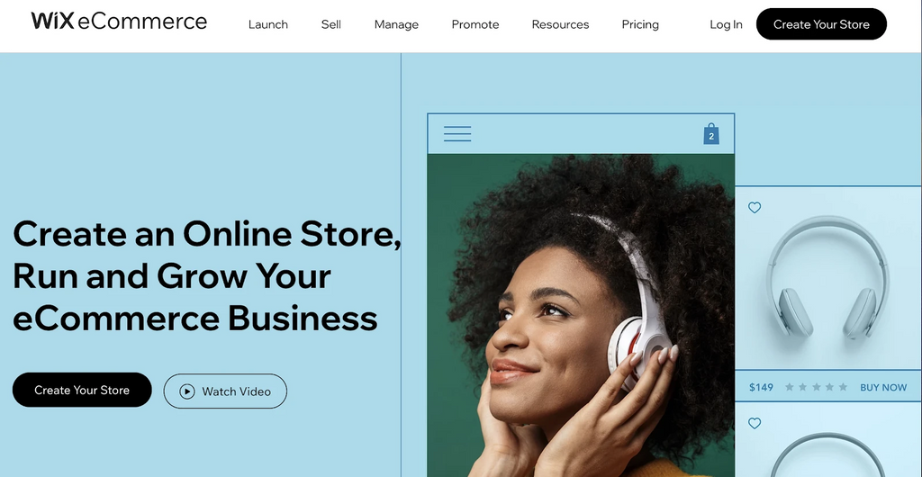Click the Log In link
This screenshot has width=922, height=477.
tap(727, 24)
